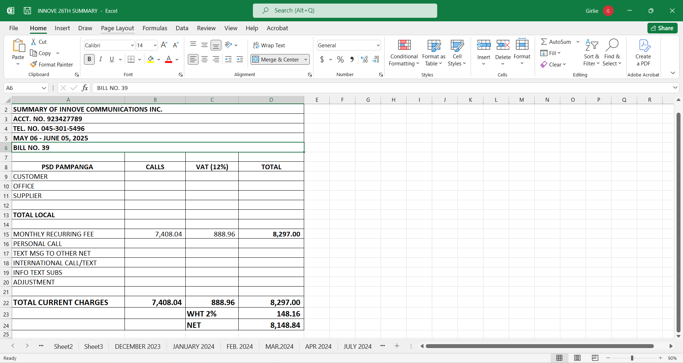Click the horizontal scrollbar at the bottom
The width and height of the screenshot is (683, 363).
(x=540, y=346)
